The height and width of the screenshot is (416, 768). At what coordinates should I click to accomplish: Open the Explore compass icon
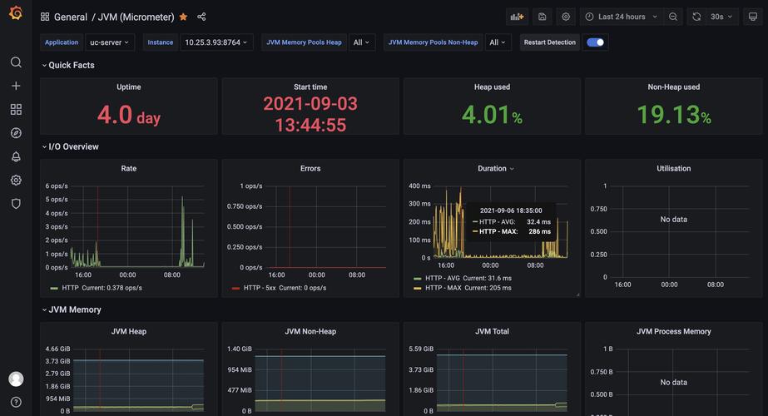pyautogui.click(x=16, y=133)
